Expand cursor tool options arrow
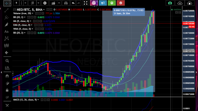 point(10,3)
